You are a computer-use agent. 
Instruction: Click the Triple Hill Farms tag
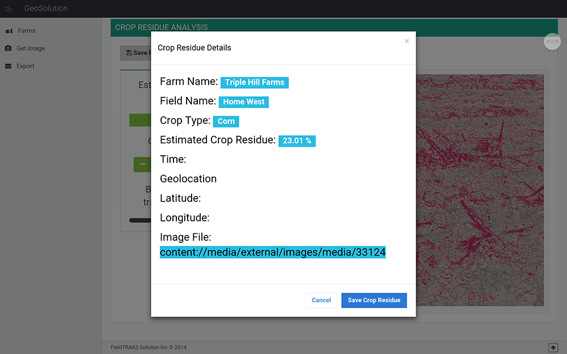coord(255,83)
